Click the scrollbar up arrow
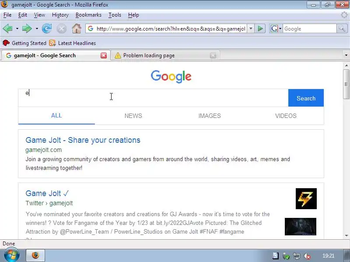The height and width of the screenshot is (262, 350). [346, 65]
